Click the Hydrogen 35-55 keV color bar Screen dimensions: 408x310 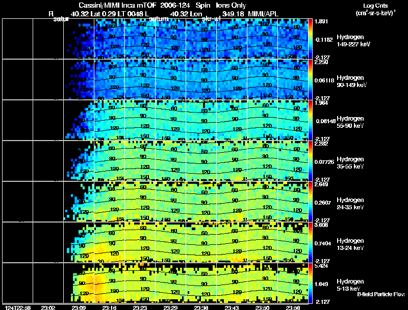point(310,161)
